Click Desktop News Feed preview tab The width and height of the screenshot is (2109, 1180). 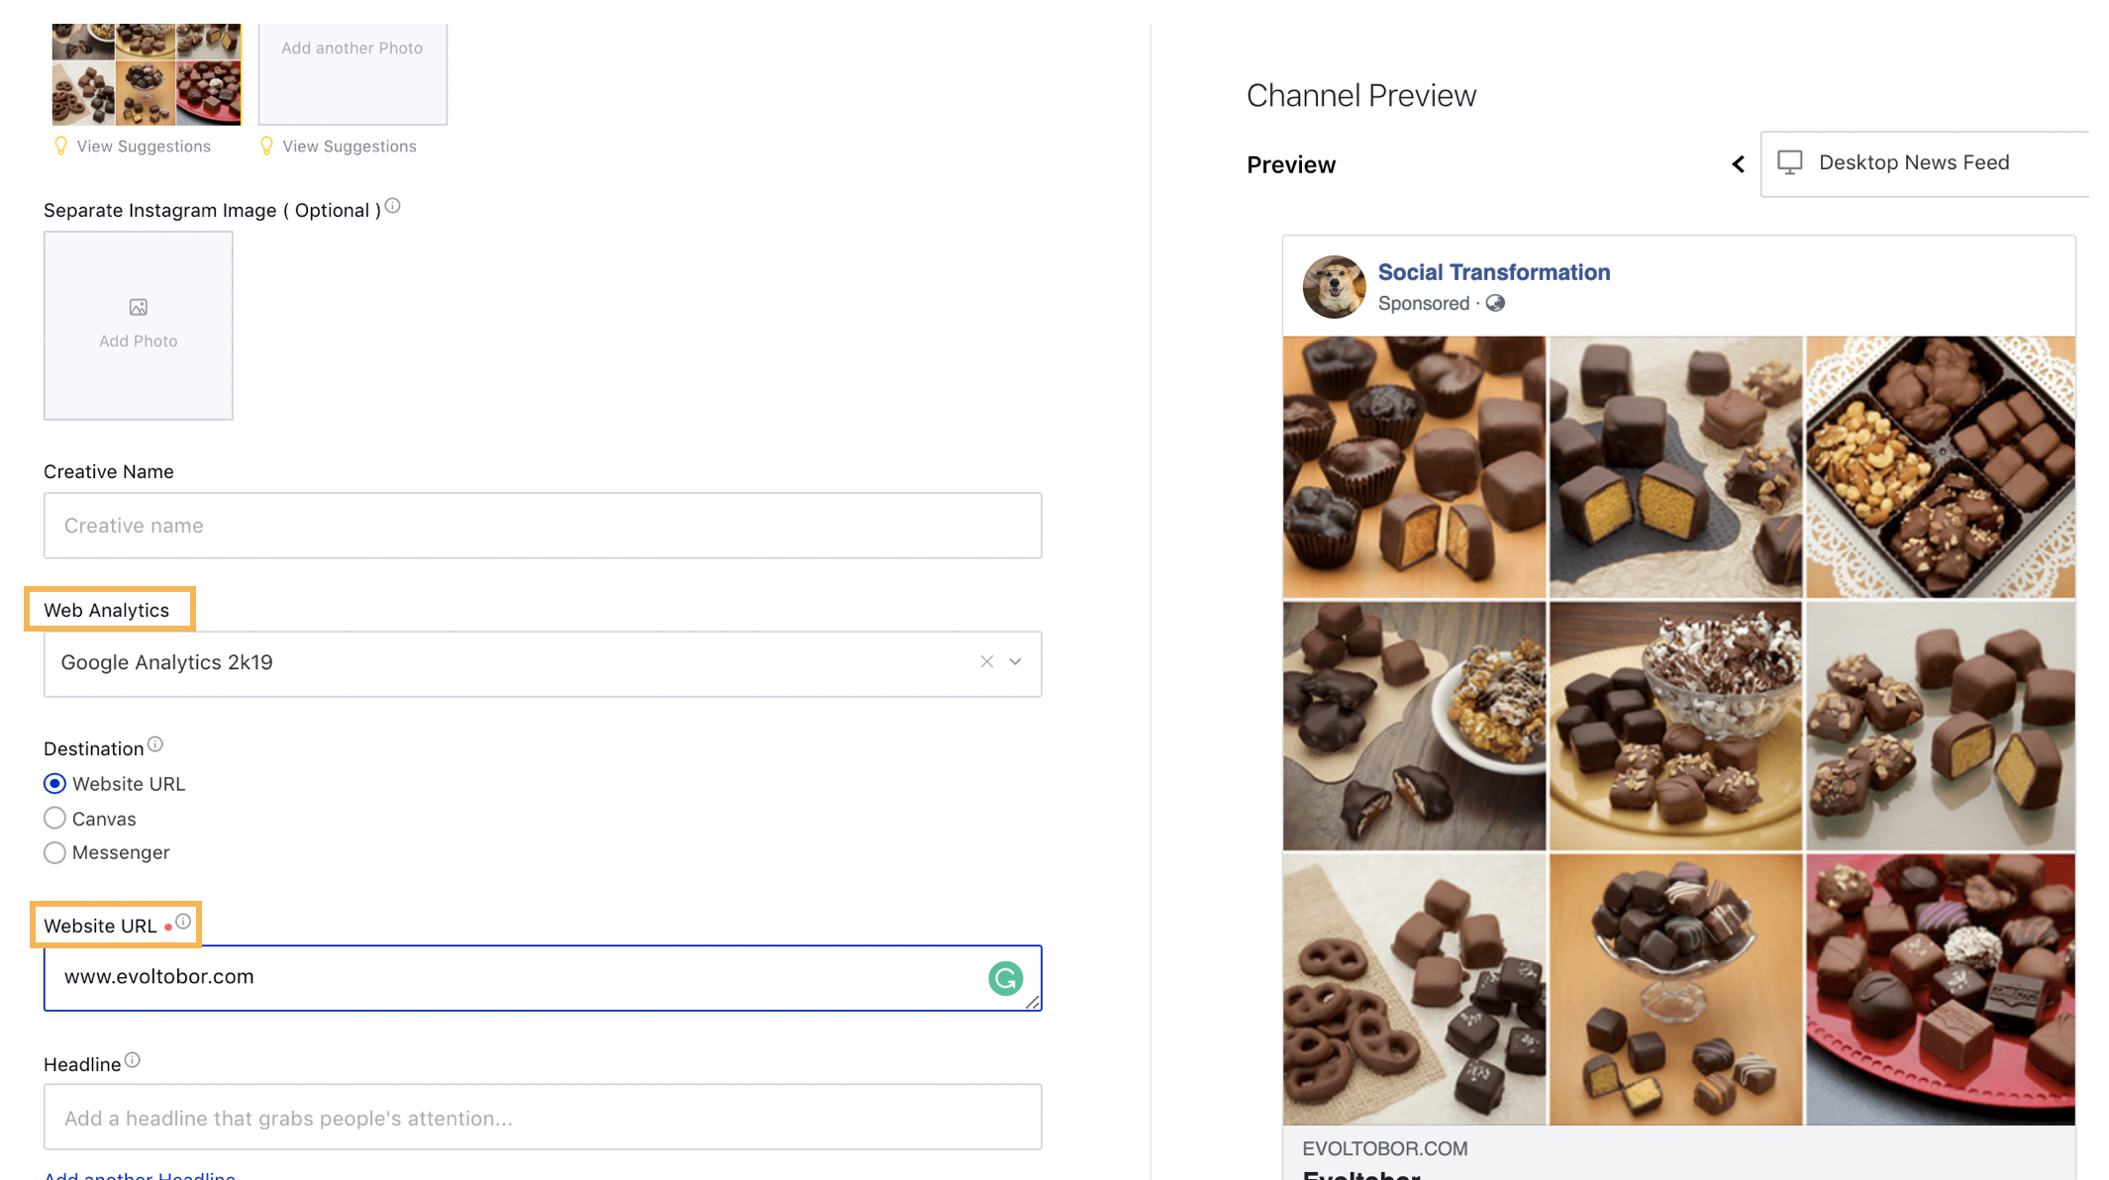point(1915,160)
